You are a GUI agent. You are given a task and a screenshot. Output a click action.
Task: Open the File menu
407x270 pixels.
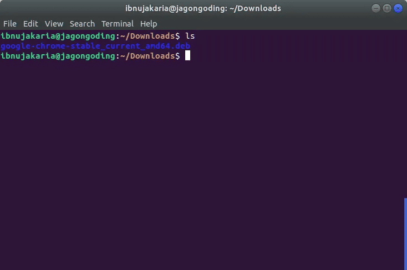click(x=10, y=24)
